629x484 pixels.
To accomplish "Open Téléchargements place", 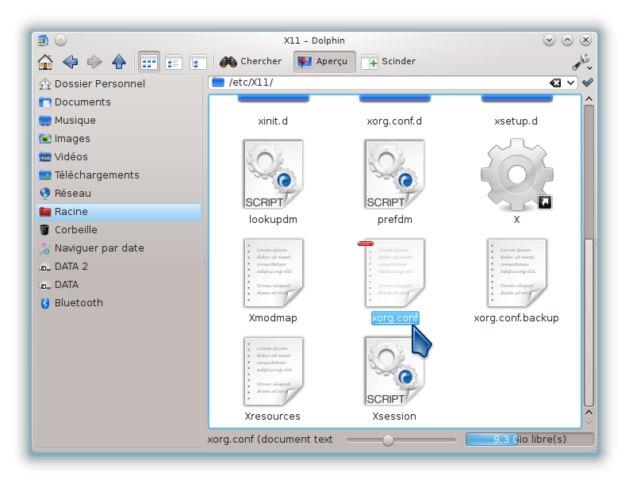I will click(118, 175).
